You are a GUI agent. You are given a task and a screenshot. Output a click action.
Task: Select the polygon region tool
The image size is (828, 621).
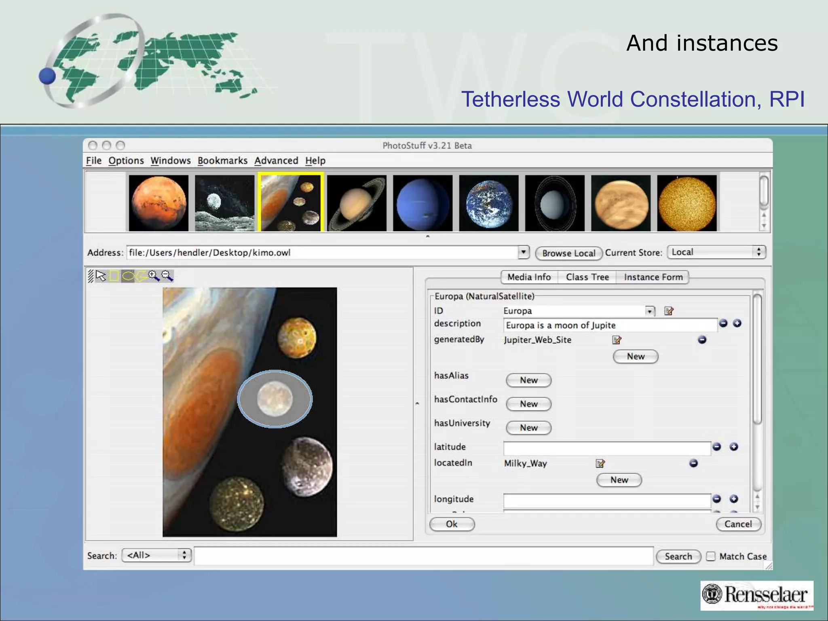click(x=141, y=276)
